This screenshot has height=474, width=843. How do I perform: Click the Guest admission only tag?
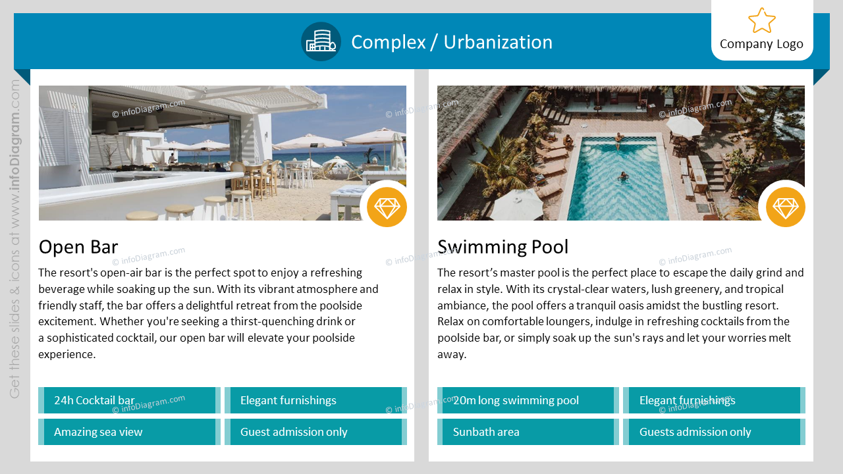coord(316,432)
